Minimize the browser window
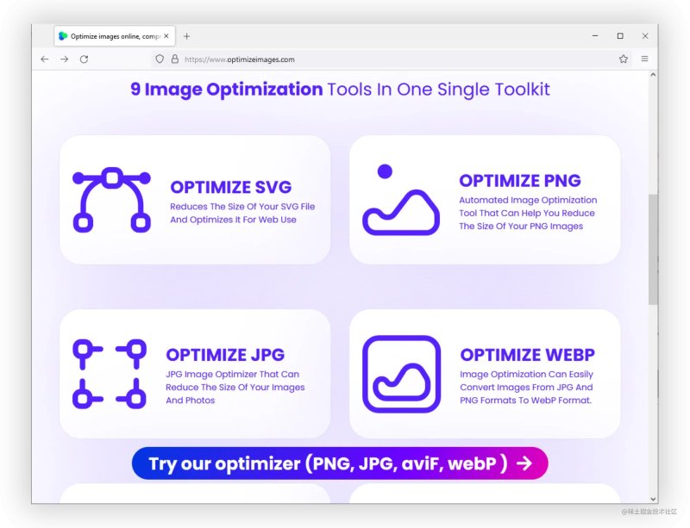The height and width of the screenshot is (528, 690). (595, 36)
